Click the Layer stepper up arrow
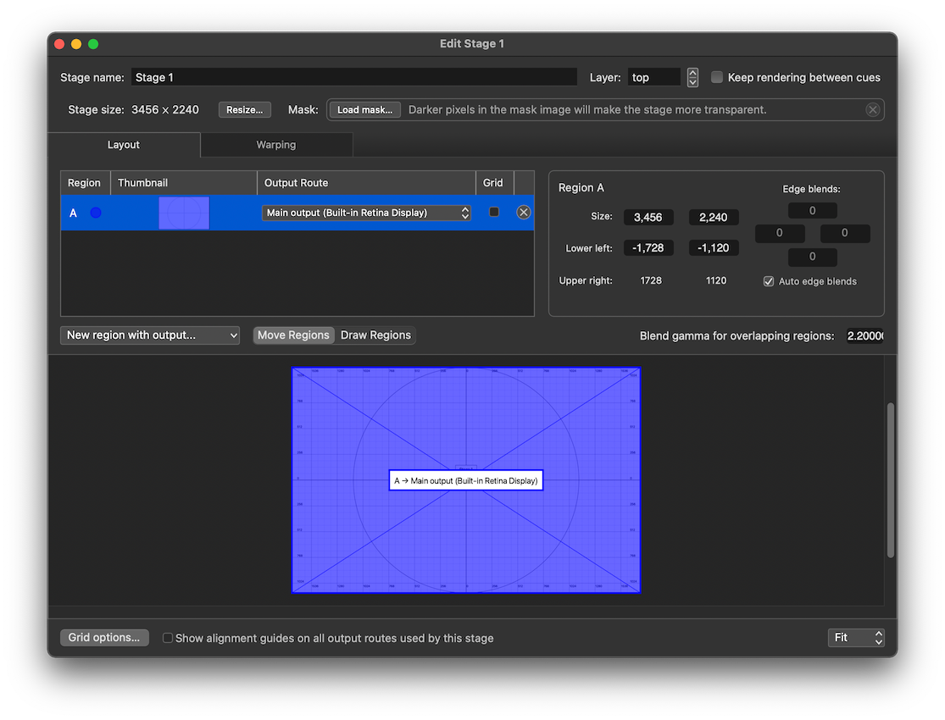 pyautogui.click(x=692, y=72)
